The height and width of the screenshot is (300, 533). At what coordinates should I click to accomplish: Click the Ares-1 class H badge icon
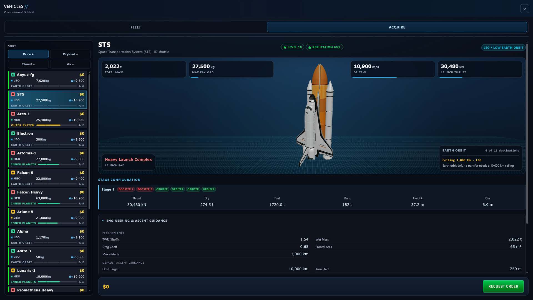(x=13, y=114)
